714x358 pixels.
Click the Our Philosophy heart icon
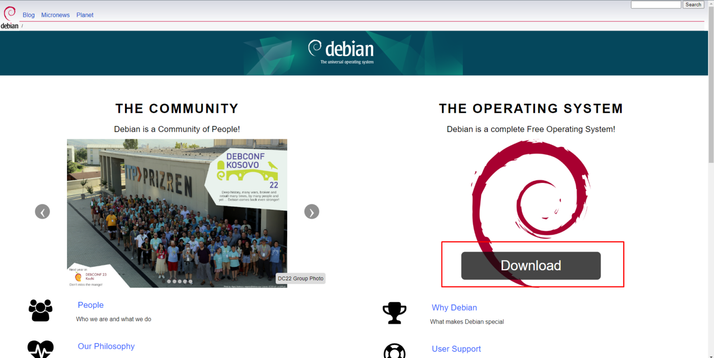coord(40,349)
